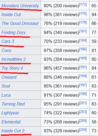Follow the Onward link
This screenshot has height=136, width=98.
pyautogui.click(x=9, y=77)
